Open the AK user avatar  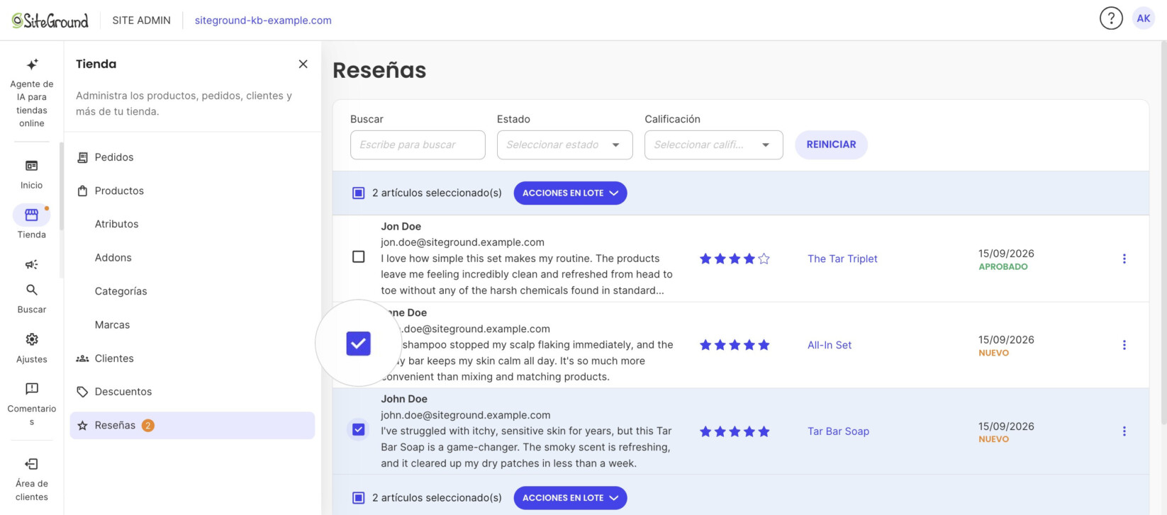click(x=1144, y=18)
